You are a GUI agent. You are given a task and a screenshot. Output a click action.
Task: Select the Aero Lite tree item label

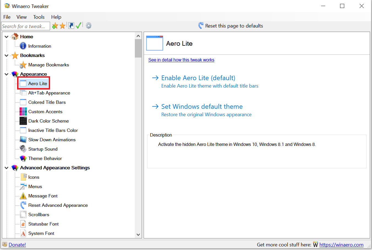(38, 83)
